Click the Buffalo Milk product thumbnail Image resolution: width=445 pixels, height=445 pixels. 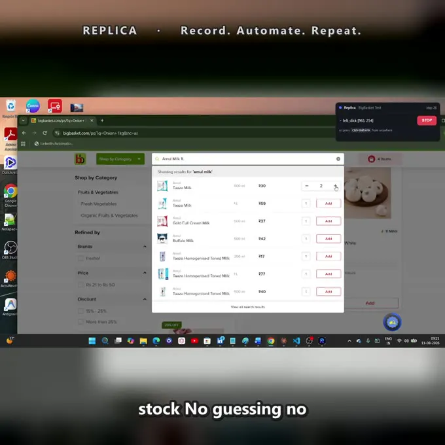(162, 239)
